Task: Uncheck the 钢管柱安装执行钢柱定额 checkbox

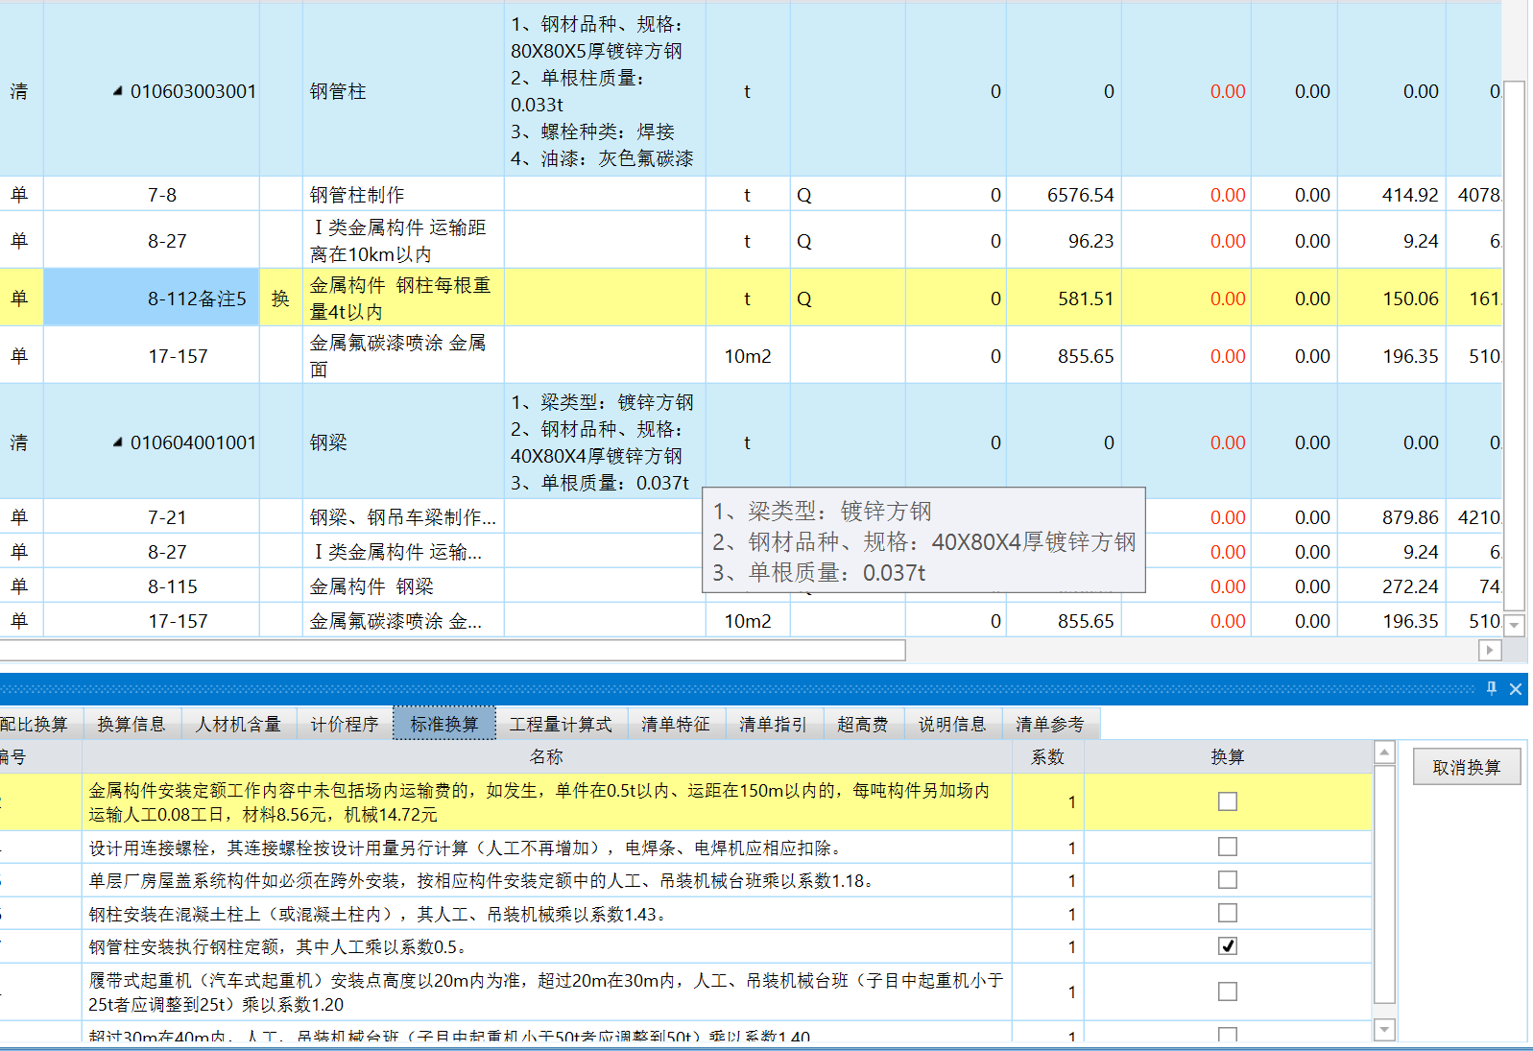Action: click(1228, 945)
